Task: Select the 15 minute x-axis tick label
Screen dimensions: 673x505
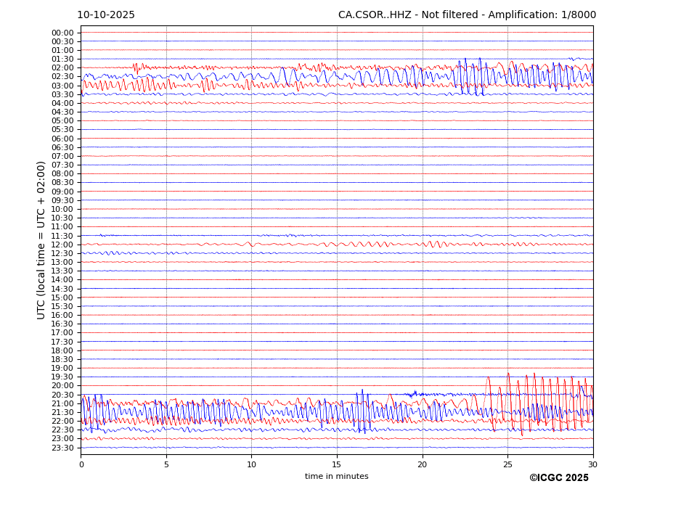Action: (x=337, y=464)
